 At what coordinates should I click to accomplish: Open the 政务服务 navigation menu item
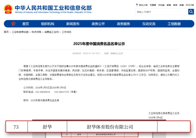coord(124,24)
